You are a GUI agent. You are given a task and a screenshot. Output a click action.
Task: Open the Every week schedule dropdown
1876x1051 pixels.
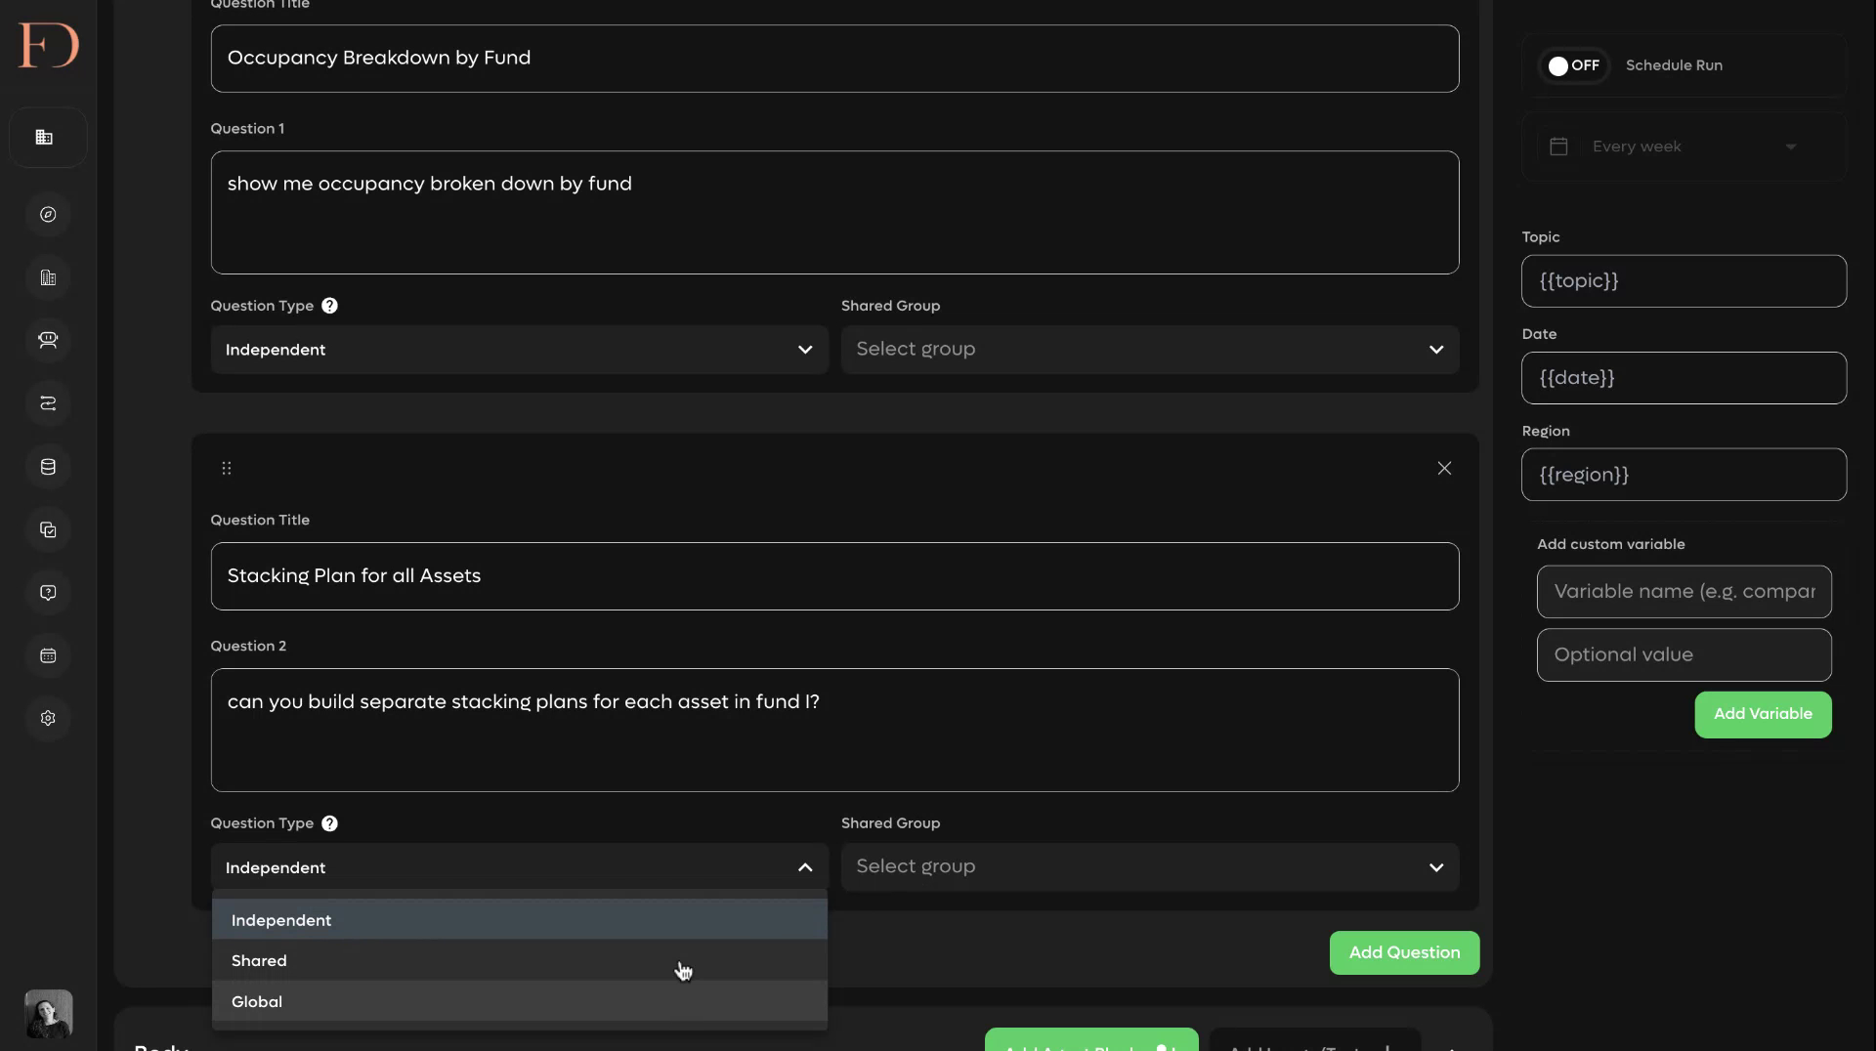(1684, 147)
